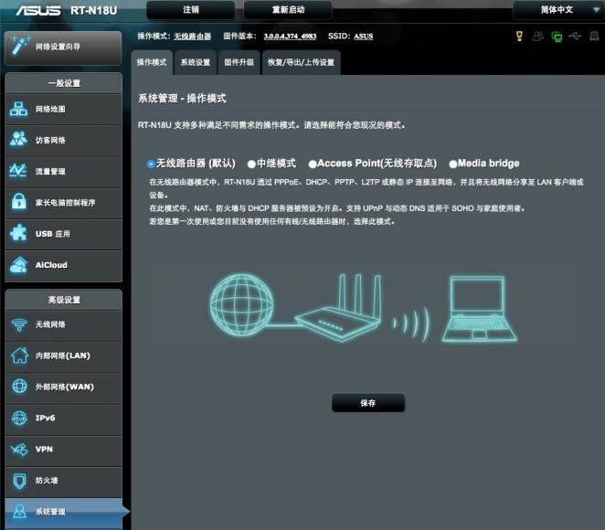
Task: Open the wireless Wi-Fi icon (无线网络)
Action: tap(19, 324)
